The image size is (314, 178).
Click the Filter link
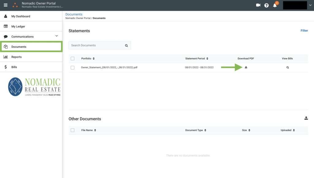[x=304, y=31]
